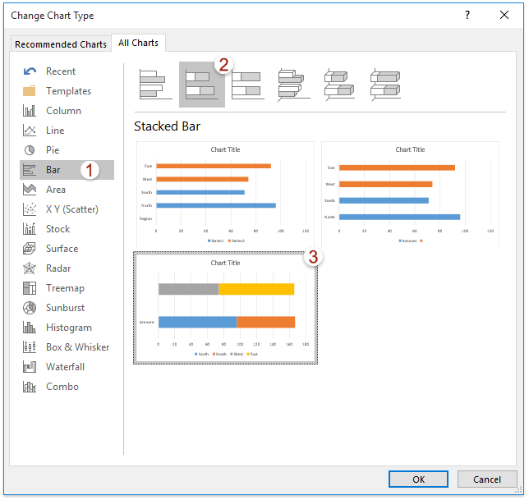
Task: Choose the Waterfall chart category
Action: [x=65, y=367]
